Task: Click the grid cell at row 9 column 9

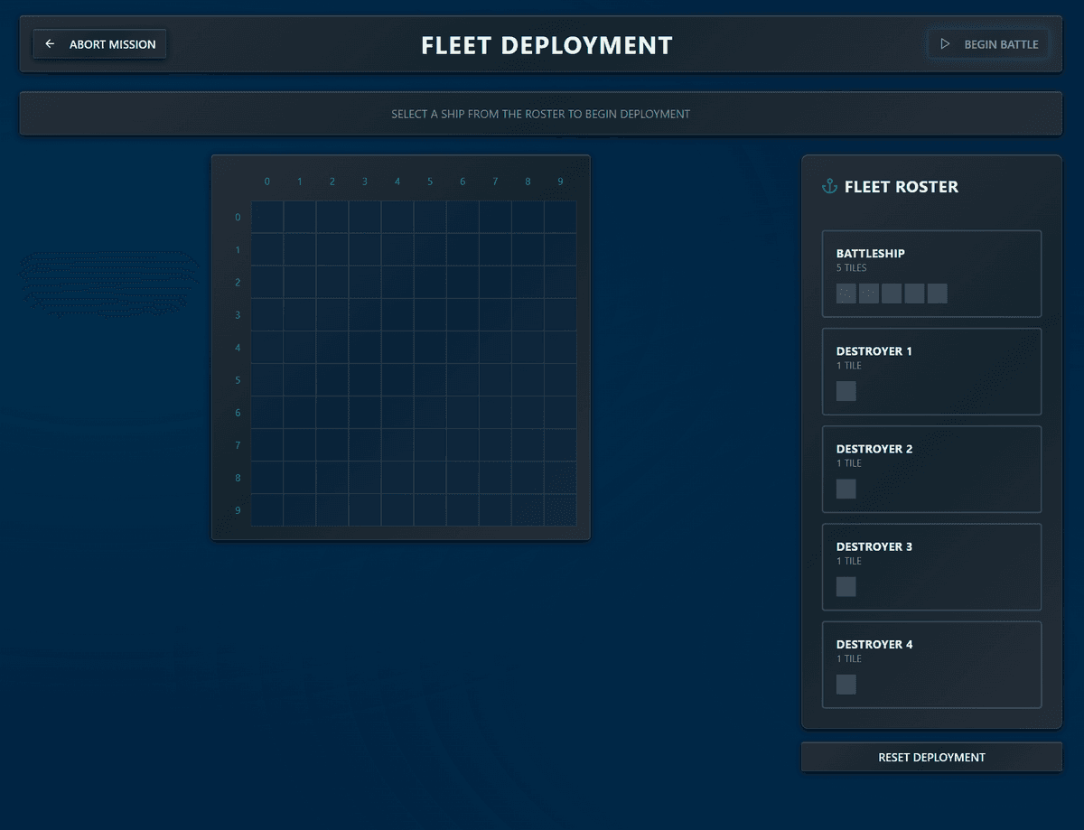Action: [560, 510]
